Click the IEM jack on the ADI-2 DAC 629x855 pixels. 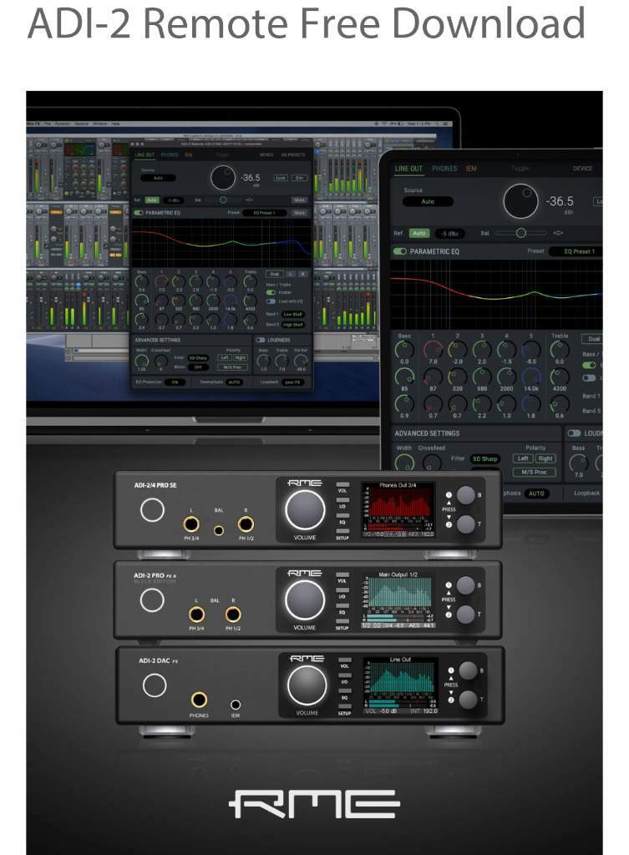(x=236, y=705)
